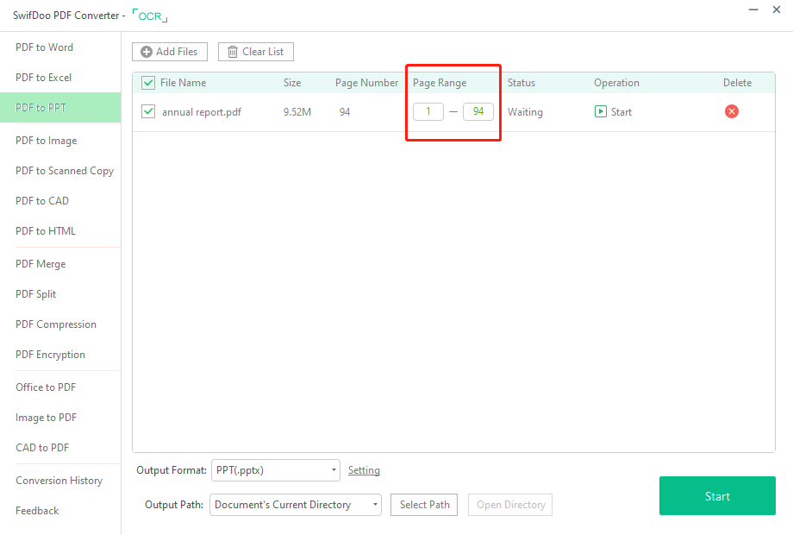Click the page range end field showing 94
The image size is (793, 535).
[478, 111]
